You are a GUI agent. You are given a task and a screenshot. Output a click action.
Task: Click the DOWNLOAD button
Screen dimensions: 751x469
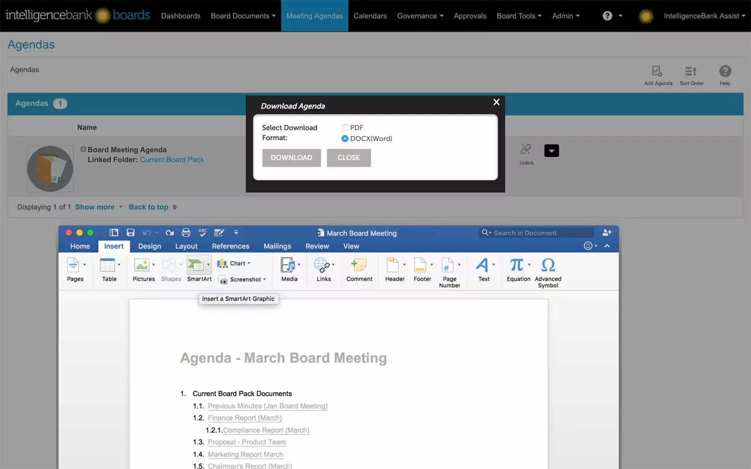pos(291,157)
